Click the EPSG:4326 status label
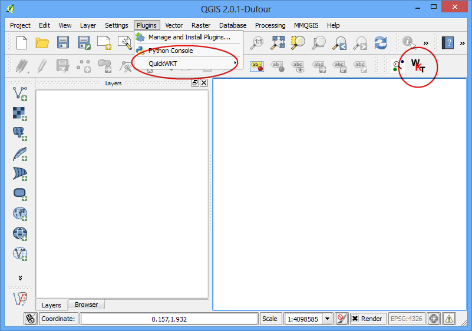 click(x=407, y=319)
